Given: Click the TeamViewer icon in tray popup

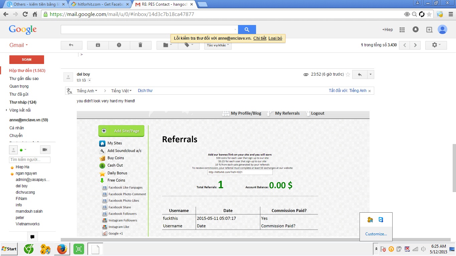Looking at the screenshot, I should [381, 220].
